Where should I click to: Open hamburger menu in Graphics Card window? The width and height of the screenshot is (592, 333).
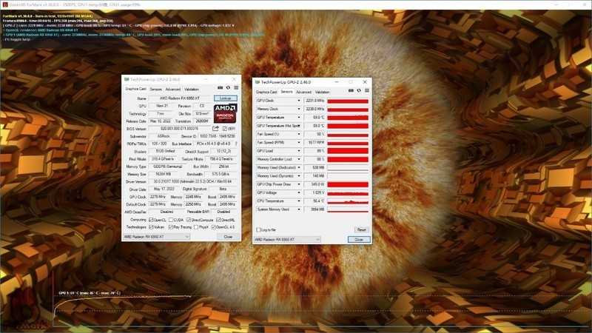pyautogui.click(x=236, y=88)
